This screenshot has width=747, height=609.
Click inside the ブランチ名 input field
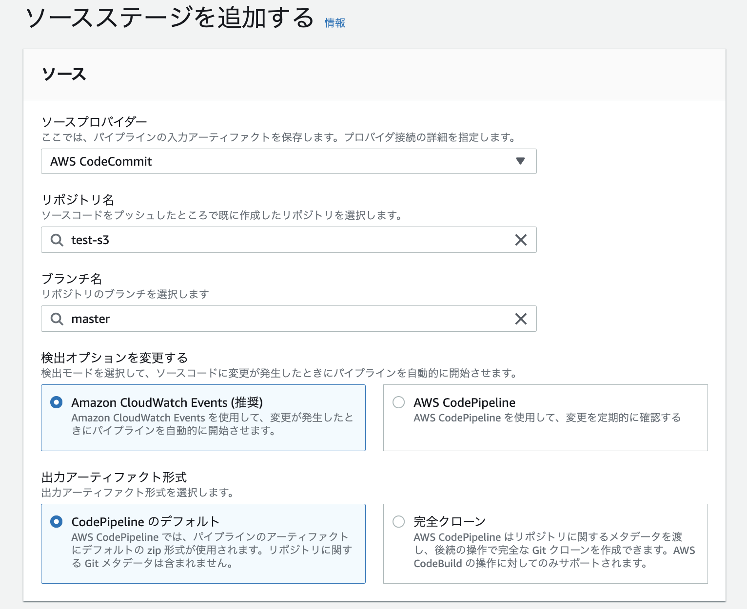pyautogui.click(x=244, y=319)
